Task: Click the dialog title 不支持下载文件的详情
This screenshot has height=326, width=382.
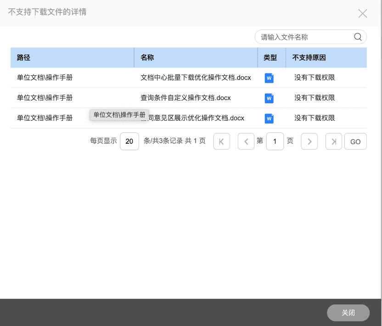Action: coord(47,12)
